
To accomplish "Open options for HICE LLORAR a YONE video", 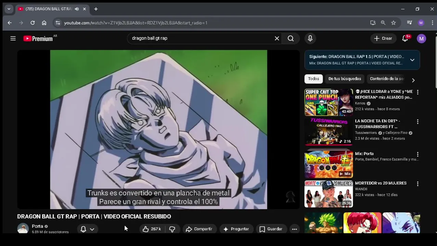I will (x=418, y=92).
